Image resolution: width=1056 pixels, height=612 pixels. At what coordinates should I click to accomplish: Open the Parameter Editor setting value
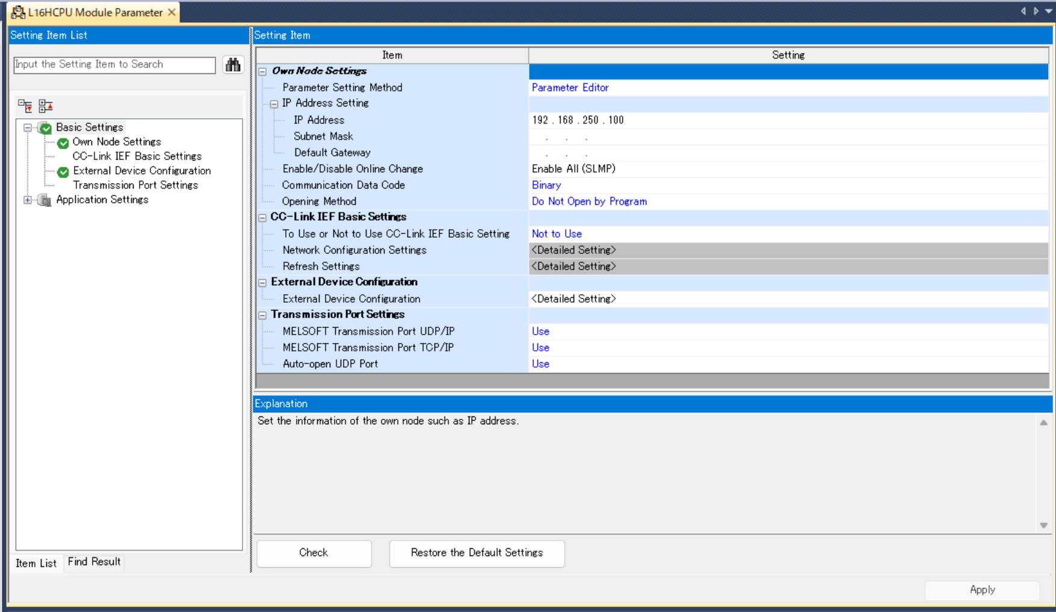tap(788, 88)
